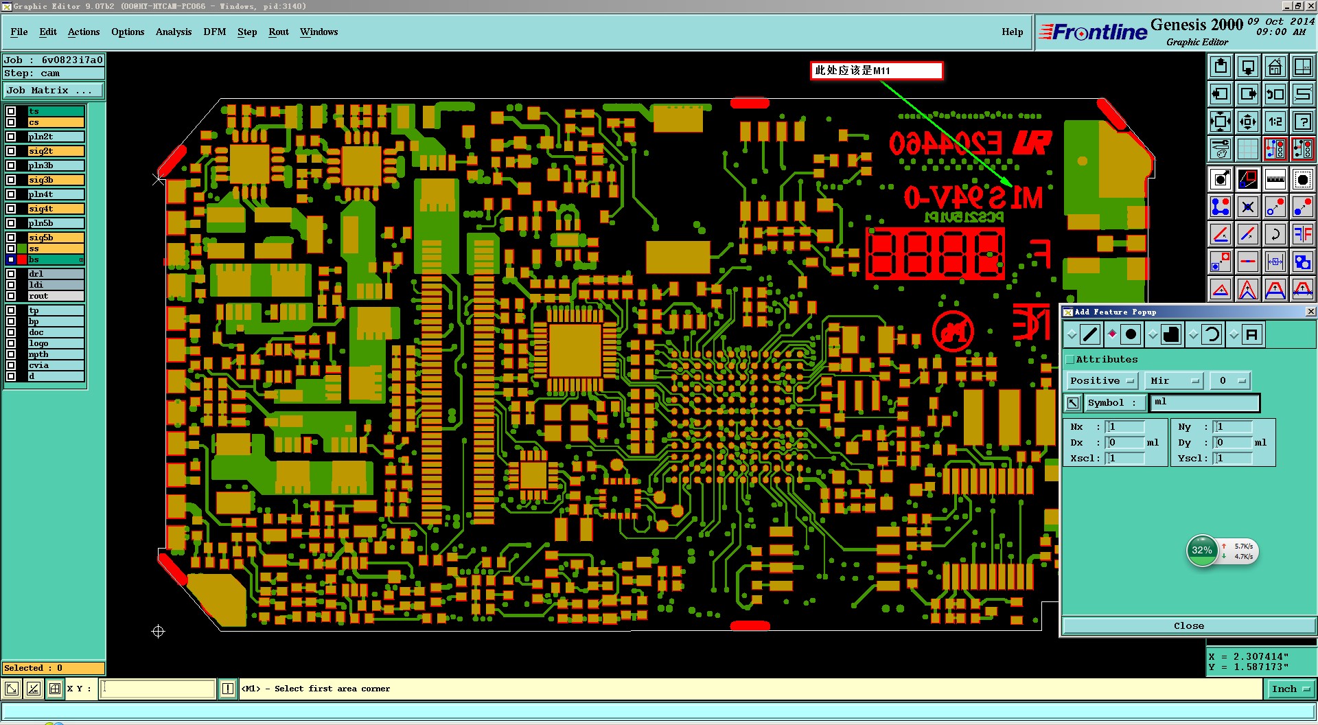Click the red triangle shape icon
1318x725 pixels.
[x=1221, y=289]
